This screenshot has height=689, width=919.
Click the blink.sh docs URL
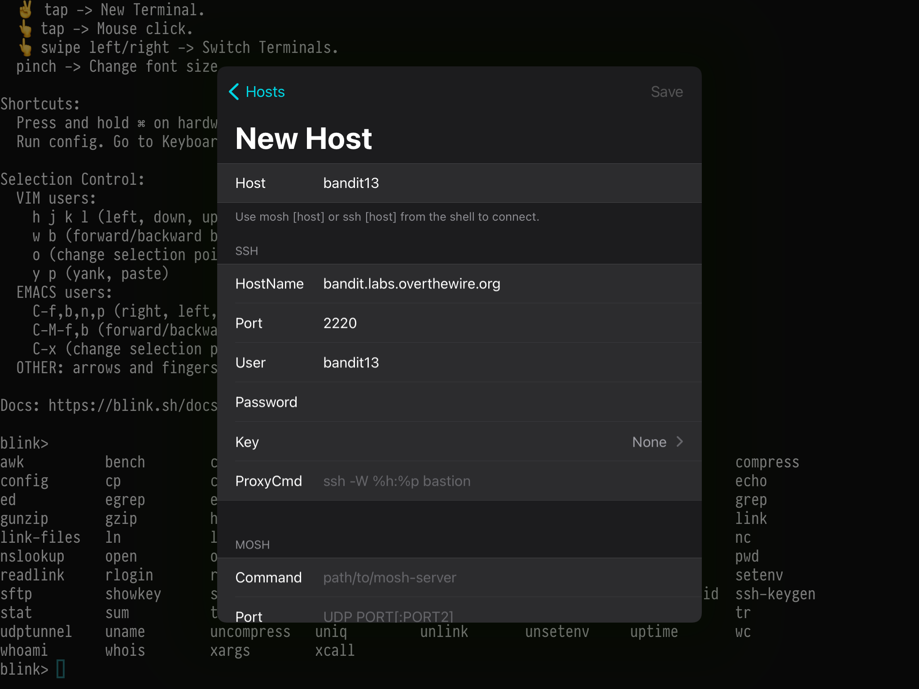pyautogui.click(x=133, y=405)
